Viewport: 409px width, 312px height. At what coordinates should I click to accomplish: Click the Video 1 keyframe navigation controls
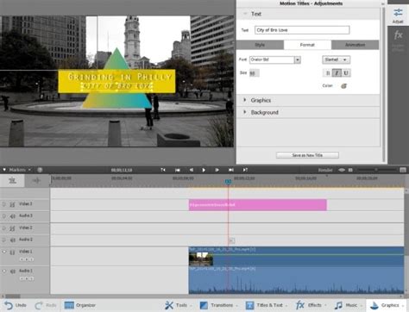pos(27,259)
